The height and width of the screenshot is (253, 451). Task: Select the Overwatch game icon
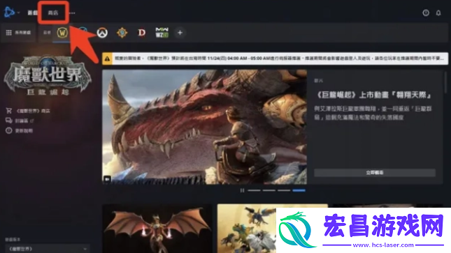coord(102,33)
